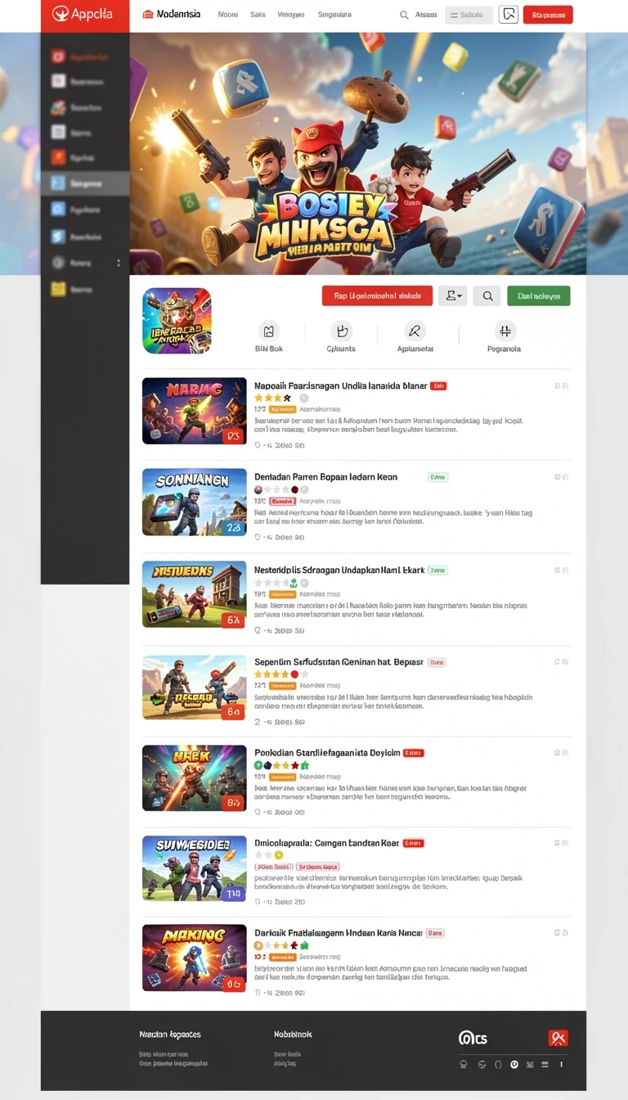Select the first red icon in the dark sidebar
This screenshot has height=1100, width=628.
point(58,56)
